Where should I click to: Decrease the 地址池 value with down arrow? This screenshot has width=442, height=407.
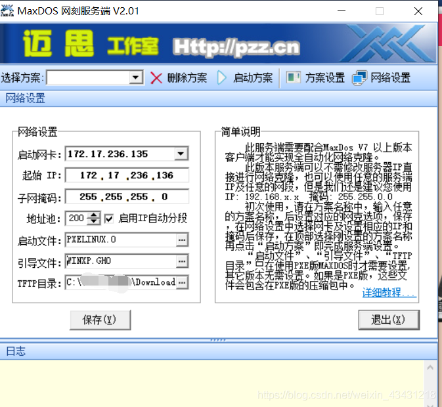pos(94,222)
